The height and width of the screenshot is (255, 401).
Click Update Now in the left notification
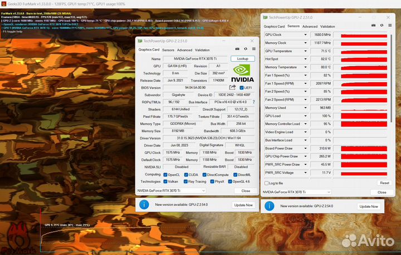[x=243, y=205]
